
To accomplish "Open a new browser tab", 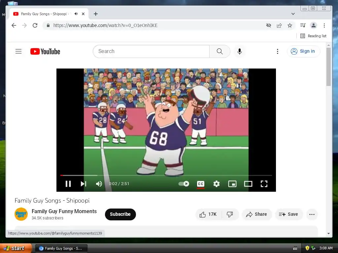I will [x=96, y=14].
